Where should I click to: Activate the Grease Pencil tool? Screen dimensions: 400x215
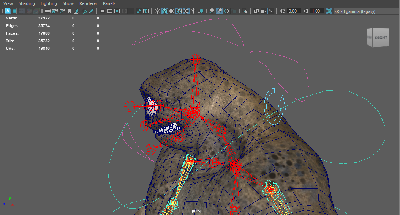[91, 11]
